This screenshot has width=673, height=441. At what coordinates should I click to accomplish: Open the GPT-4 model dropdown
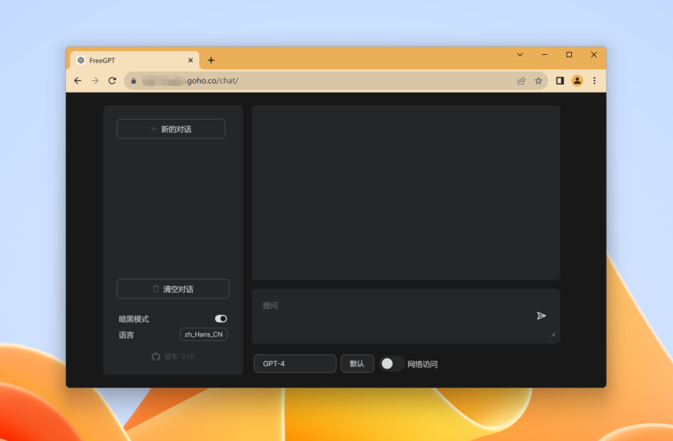295,364
